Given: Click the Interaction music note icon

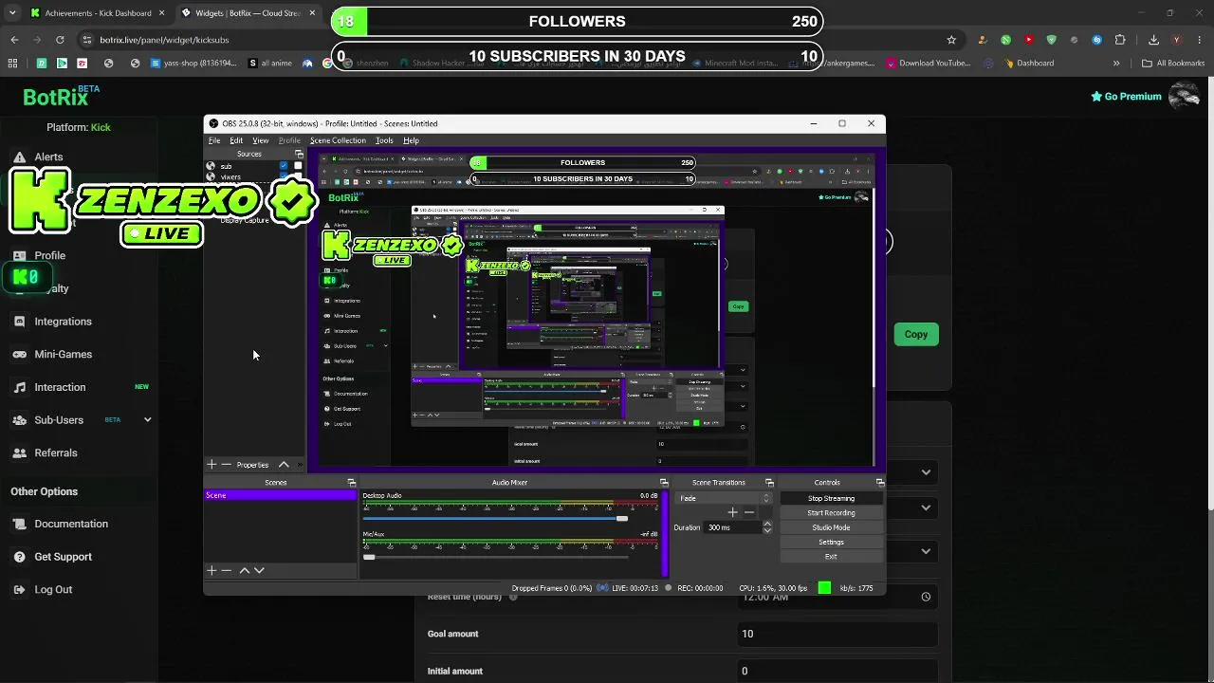Looking at the screenshot, I should coord(19,387).
